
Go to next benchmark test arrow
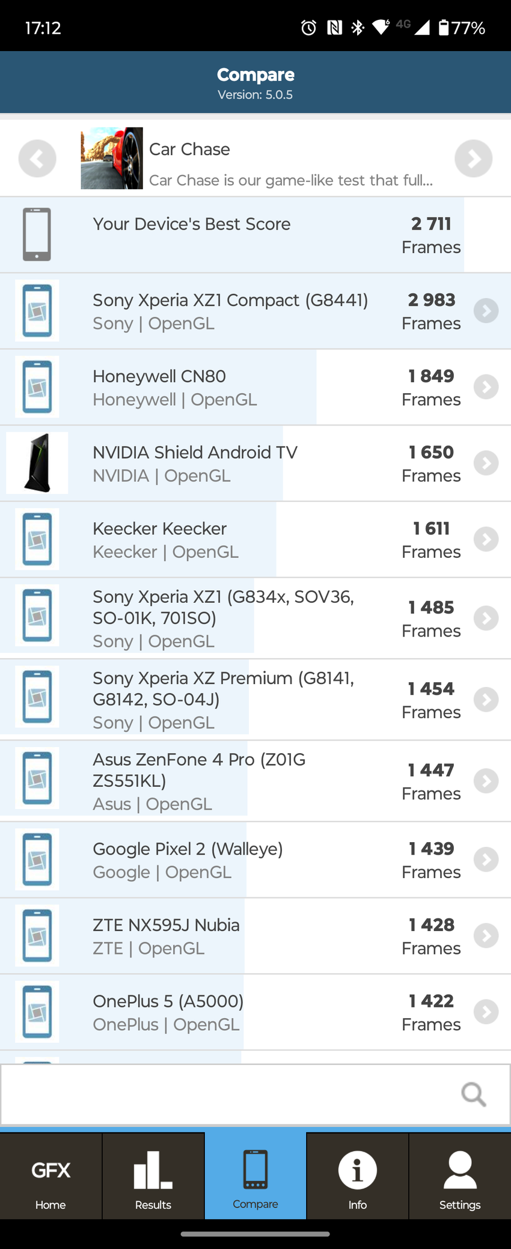click(x=473, y=159)
